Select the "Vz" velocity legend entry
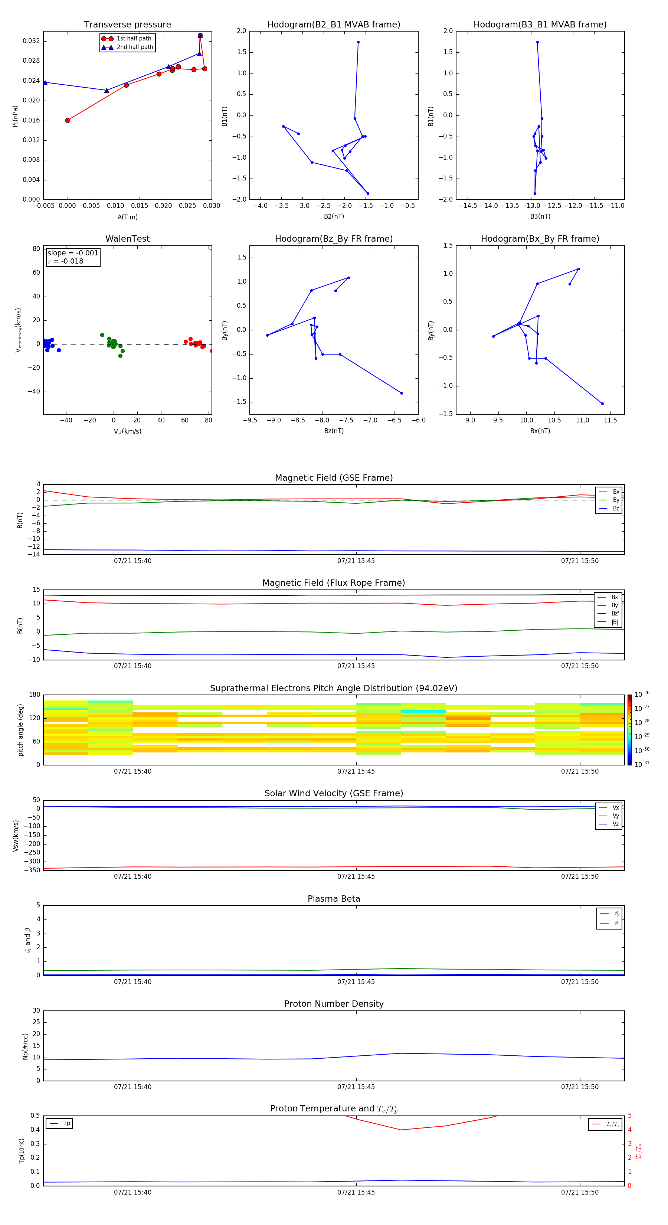This screenshot has height=1225, width=668. pos(609,824)
